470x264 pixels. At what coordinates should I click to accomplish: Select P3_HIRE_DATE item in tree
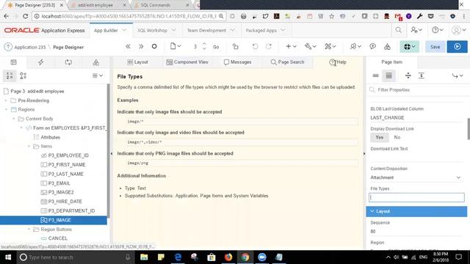(65, 202)
